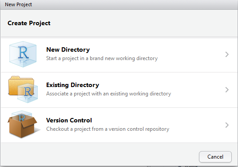This screenshot has height=167, width=238.
Task: Click the New Project window title bar
Action: click(119, 5)
